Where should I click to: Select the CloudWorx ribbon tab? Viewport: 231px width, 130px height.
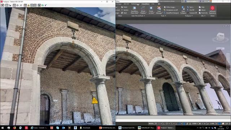pos(145,4)
